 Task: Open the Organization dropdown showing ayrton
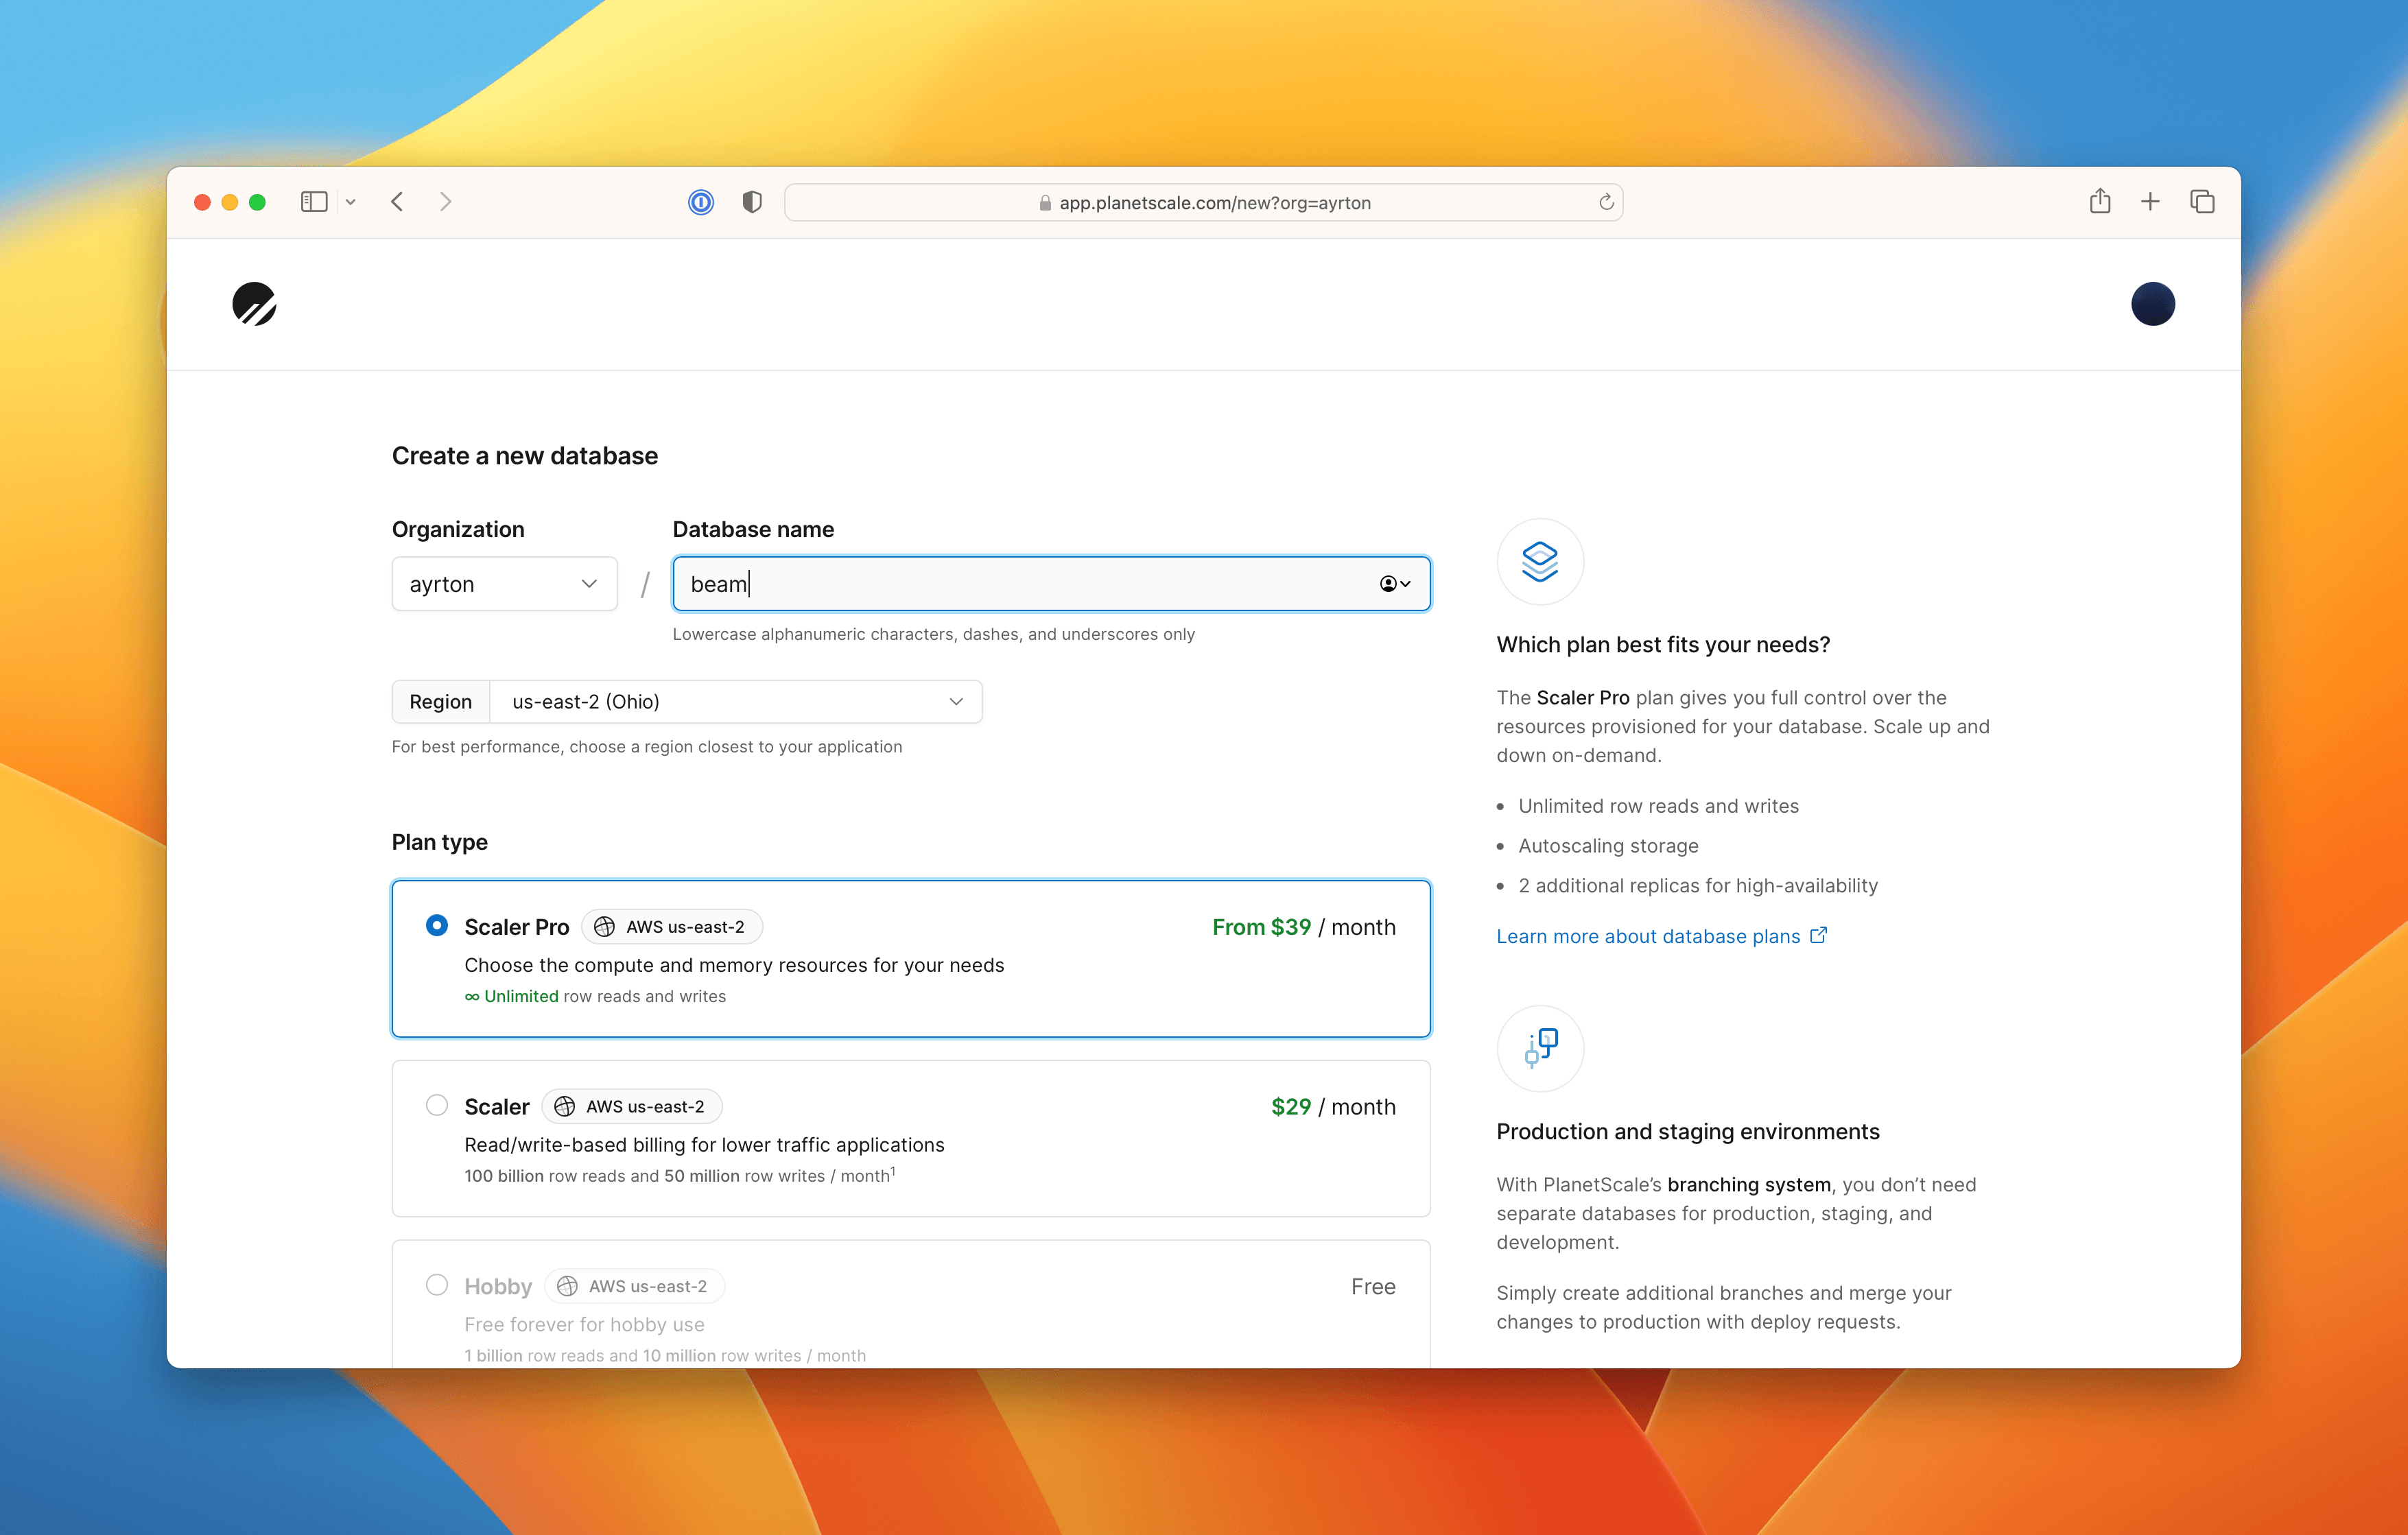pos(504,584)
